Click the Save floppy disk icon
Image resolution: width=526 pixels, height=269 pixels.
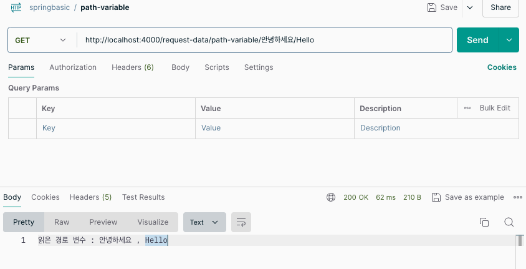pos(432,7)
